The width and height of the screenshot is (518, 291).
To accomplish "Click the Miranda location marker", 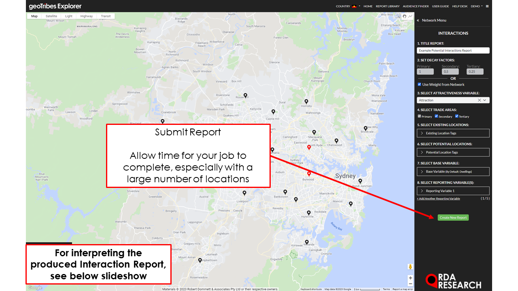I will click(306, 242).
